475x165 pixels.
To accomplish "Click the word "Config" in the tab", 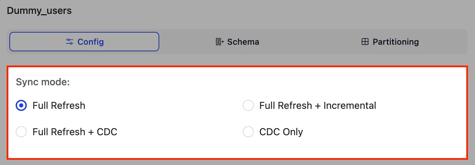I will point(90,42).
